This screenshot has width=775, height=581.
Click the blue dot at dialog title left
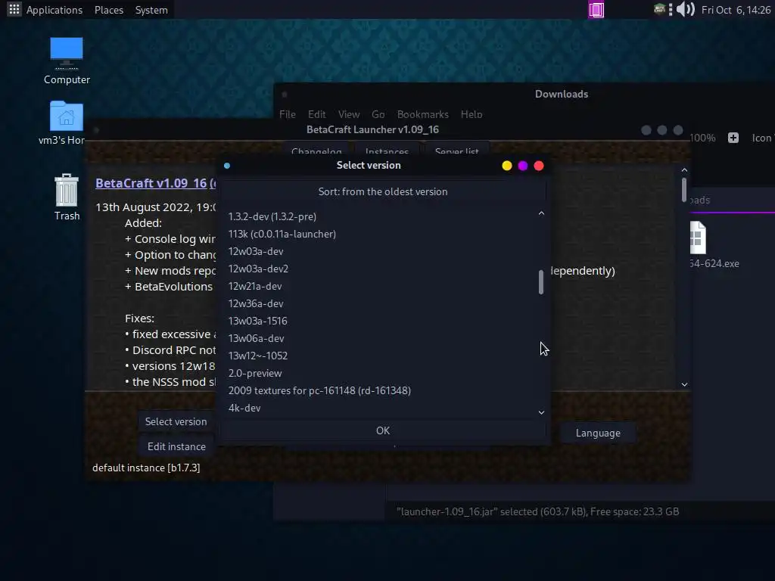(227, 166)
